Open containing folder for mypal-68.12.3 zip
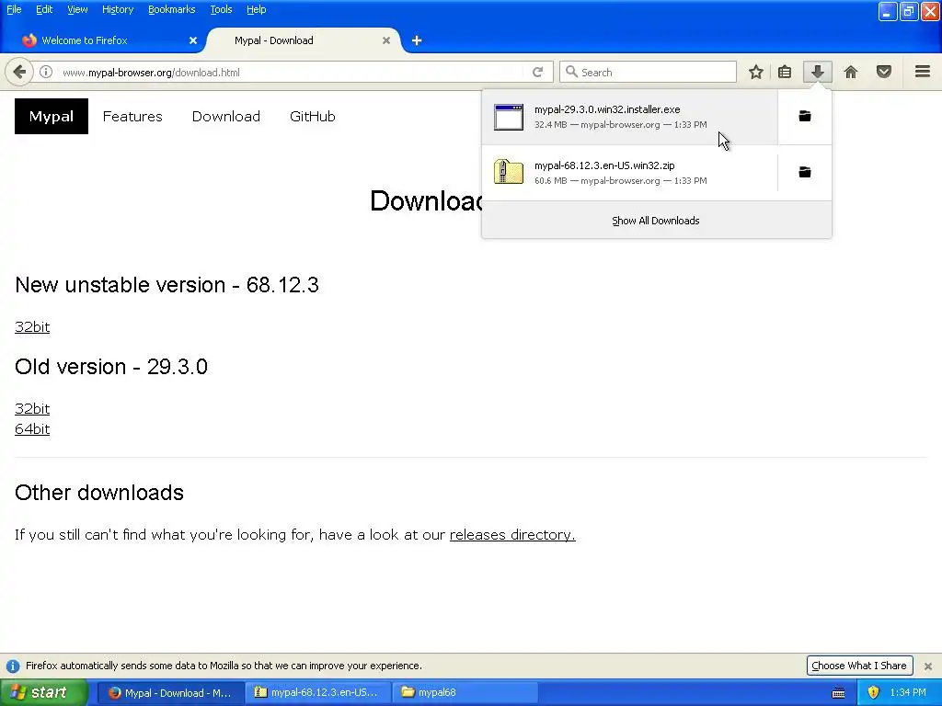 tap(804, 172)
